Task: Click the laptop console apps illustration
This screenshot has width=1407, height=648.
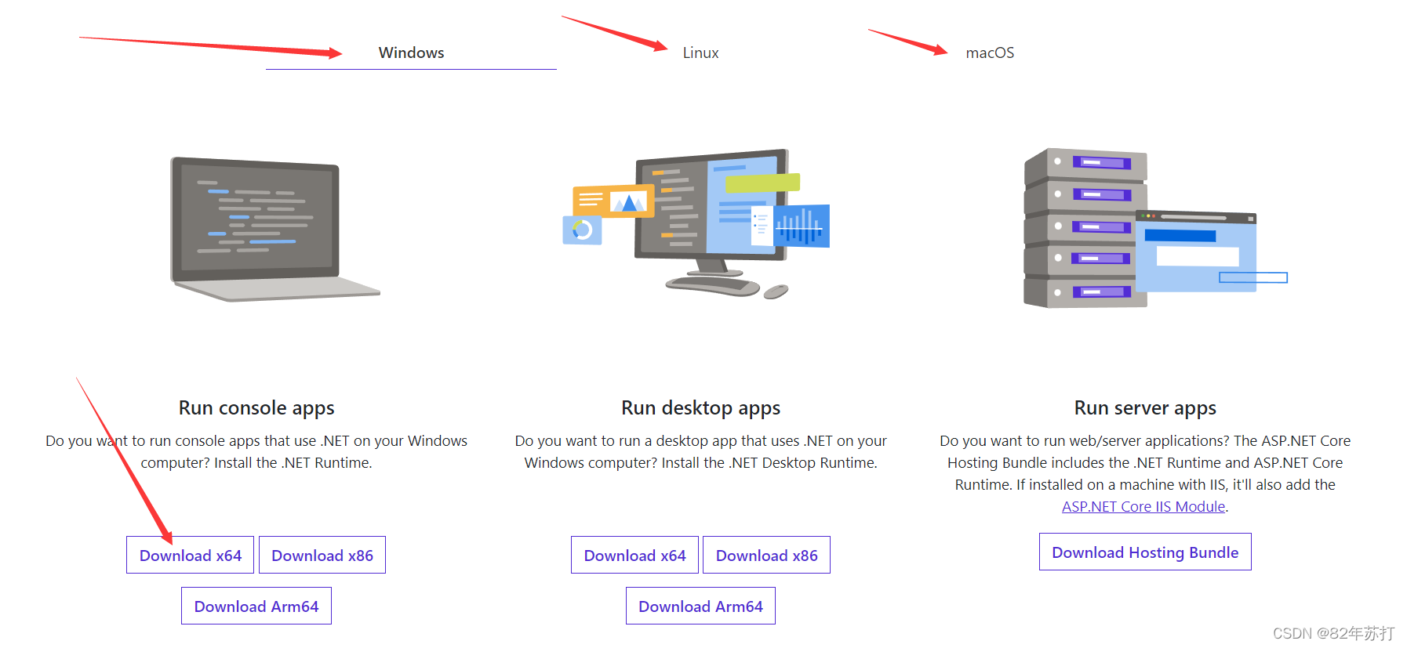Action: point(275,229)
